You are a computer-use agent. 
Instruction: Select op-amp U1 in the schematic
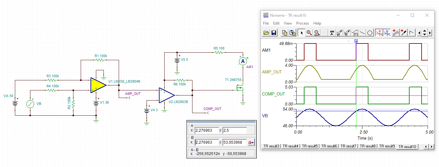pyautogui.click(x=98, y=85)
